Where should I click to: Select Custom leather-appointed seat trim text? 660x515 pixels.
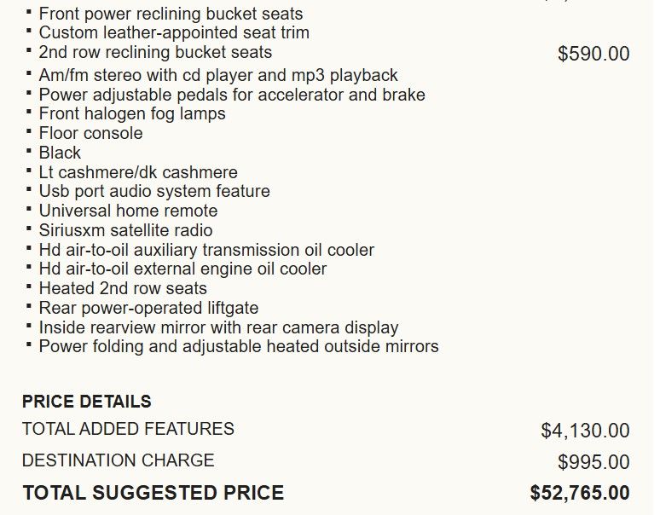174,32
